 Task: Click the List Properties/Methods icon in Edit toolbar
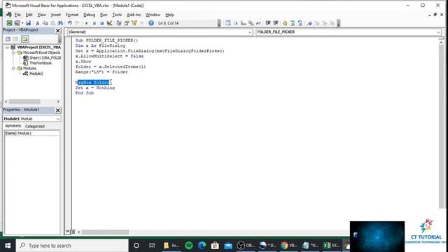[x=227, y=23]
